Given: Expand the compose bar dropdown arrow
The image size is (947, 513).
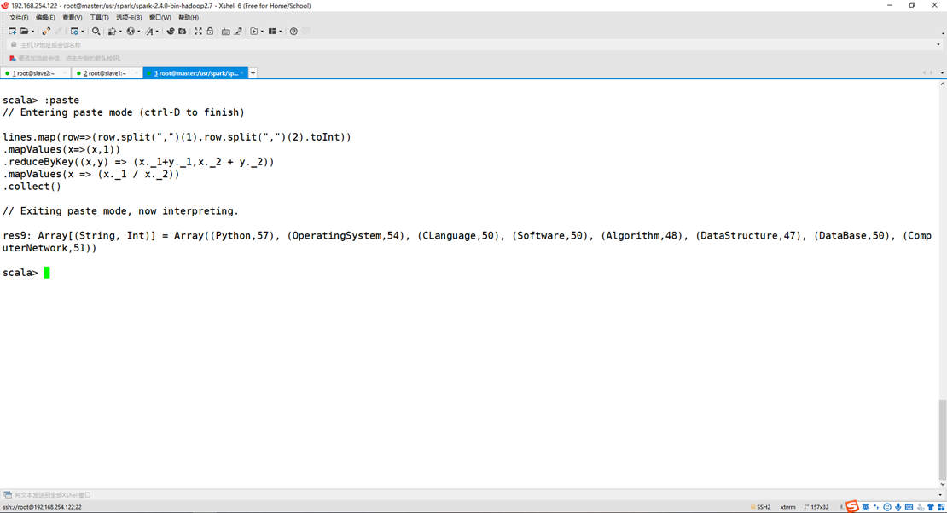Looking at the screenshot, I should pyautogui.click(x=940, y=494).
